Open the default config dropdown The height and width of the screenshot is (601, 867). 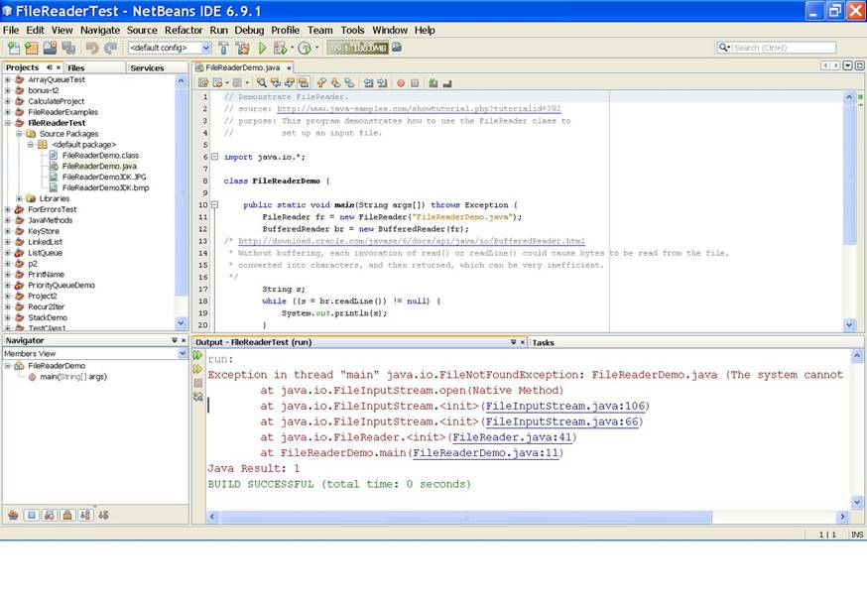(206, 48)
